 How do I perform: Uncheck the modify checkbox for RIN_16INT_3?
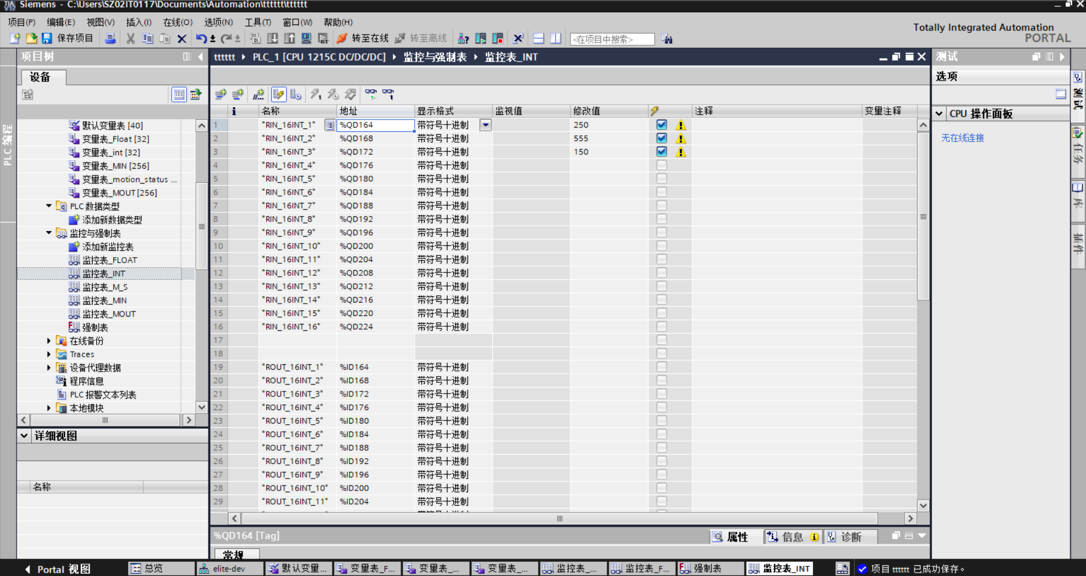pyautogui.click(x=661, y=152)
